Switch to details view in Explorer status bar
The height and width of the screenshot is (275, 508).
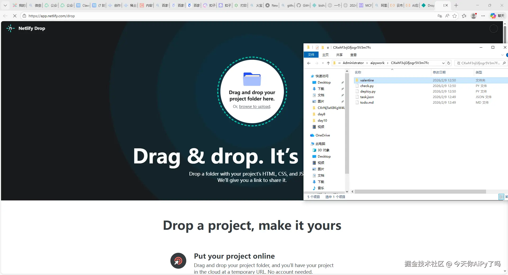point(501,197)
